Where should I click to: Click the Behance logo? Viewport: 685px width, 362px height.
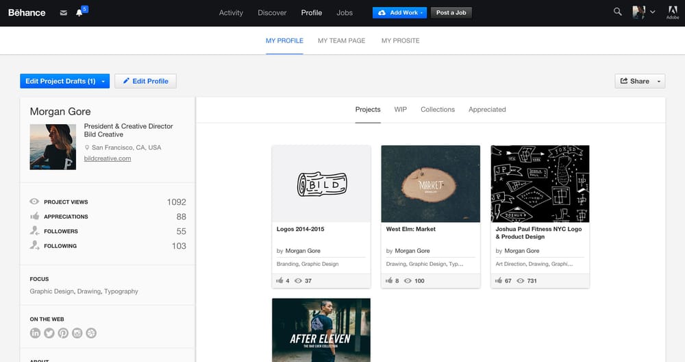click(x=27, y=12)
